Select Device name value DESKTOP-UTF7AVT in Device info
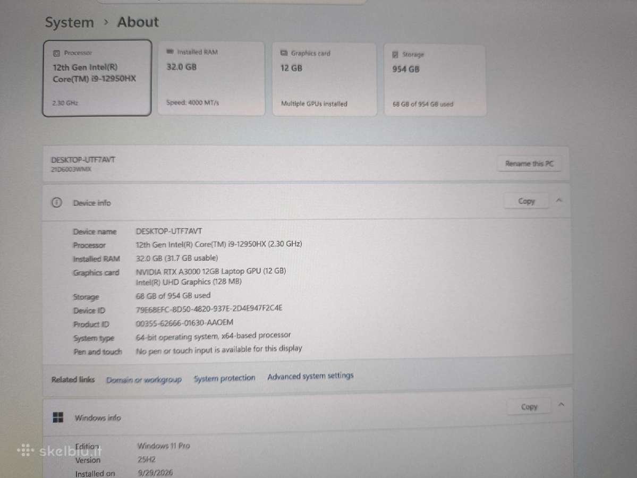The height and width of the screenshot is (478, 637). (168, 231)
